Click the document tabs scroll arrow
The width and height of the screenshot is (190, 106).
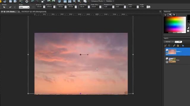click(160, 11)
